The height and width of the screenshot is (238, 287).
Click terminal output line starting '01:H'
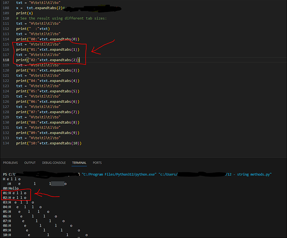(x=15, y=193)
